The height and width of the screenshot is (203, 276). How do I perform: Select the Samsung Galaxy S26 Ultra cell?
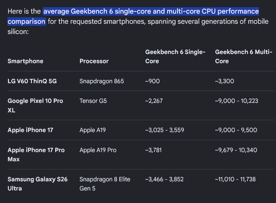[x=37, y=184]
